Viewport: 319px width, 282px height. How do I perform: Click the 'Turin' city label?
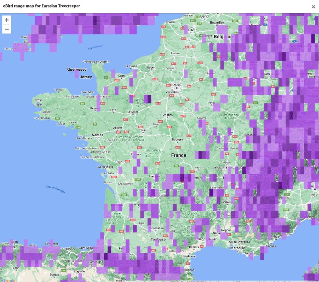[x=284, y=198]
